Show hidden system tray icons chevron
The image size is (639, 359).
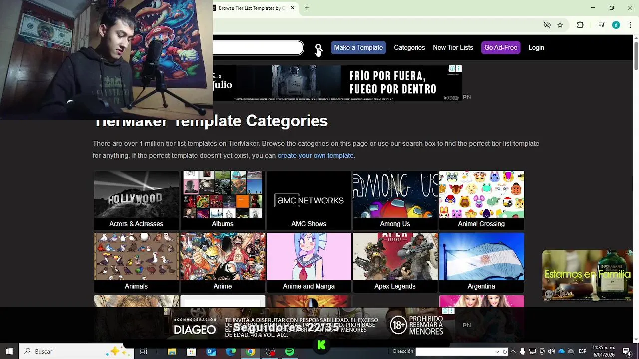click(x=513, y=352)
